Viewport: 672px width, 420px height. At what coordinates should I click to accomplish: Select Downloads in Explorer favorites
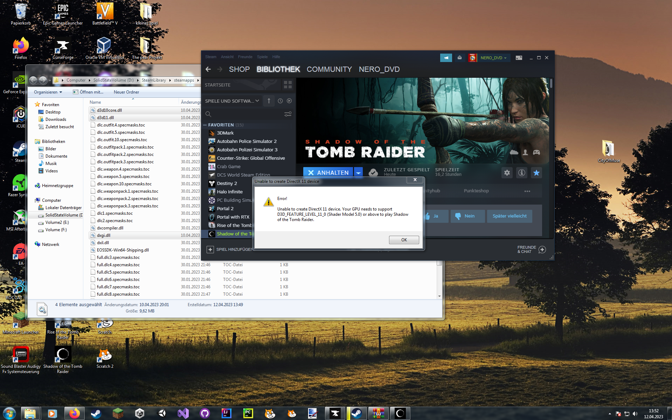[56, 119]
